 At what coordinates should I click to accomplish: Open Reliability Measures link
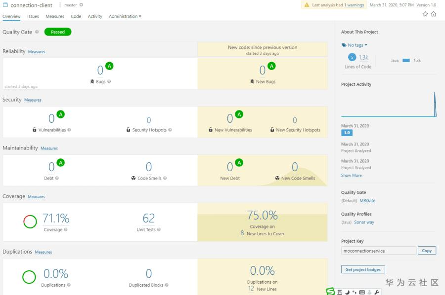pyautogui.click(x=37, y=52)
